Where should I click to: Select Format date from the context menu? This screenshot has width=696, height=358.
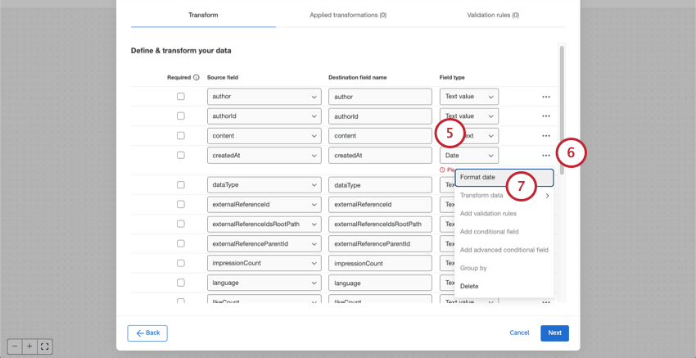tap(478, 177)
